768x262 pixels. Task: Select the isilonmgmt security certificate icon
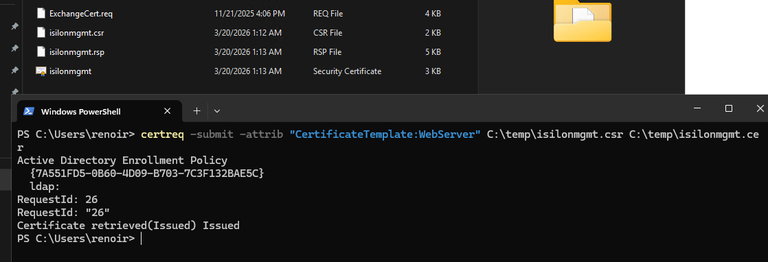(x=41, y=71)
